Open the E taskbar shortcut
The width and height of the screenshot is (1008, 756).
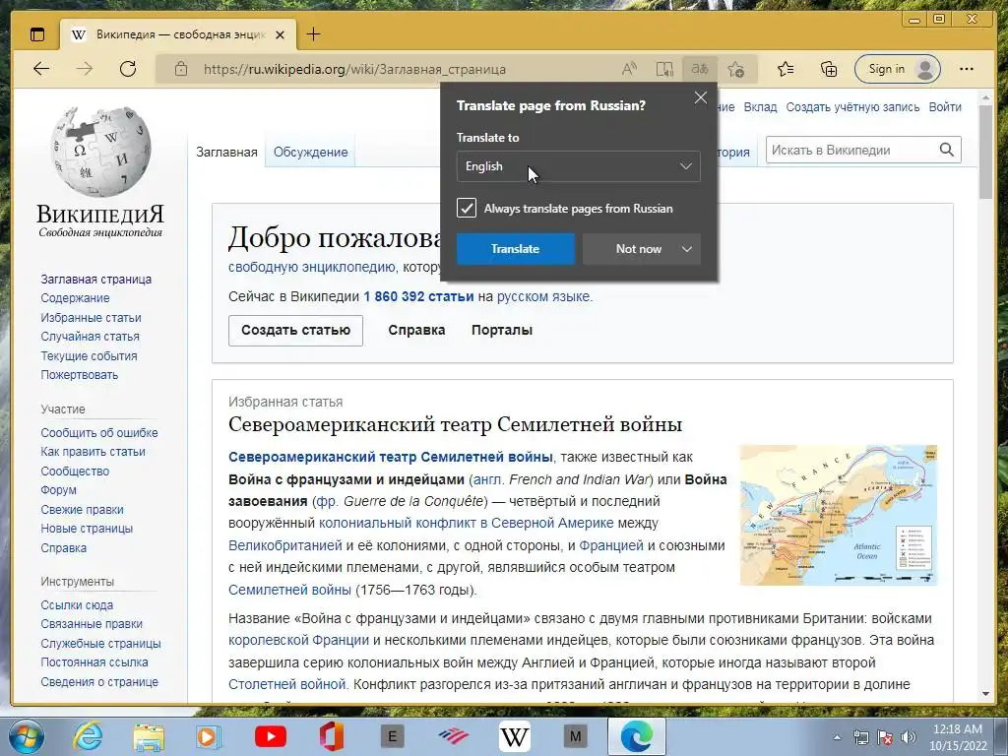(392, 736)
